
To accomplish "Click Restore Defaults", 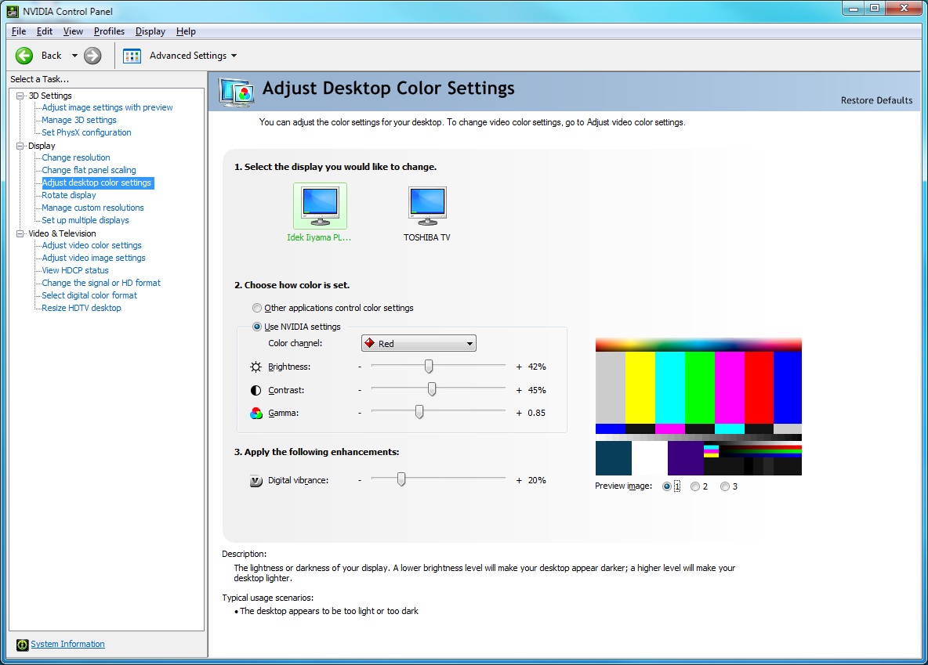I will (x=876, y=100).
